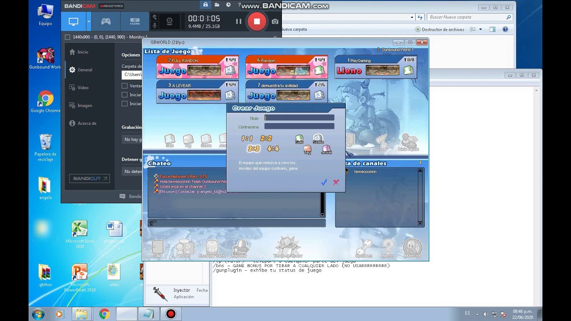This screenshot has height=321, width=571.
Task: Open the Tienda de avatar shop
Action: [288, 247]
